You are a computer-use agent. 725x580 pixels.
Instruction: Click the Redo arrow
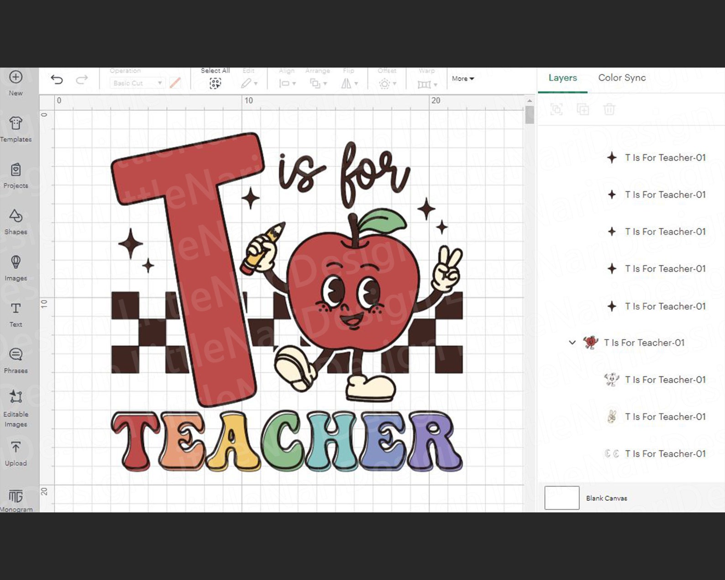(82, 79)
